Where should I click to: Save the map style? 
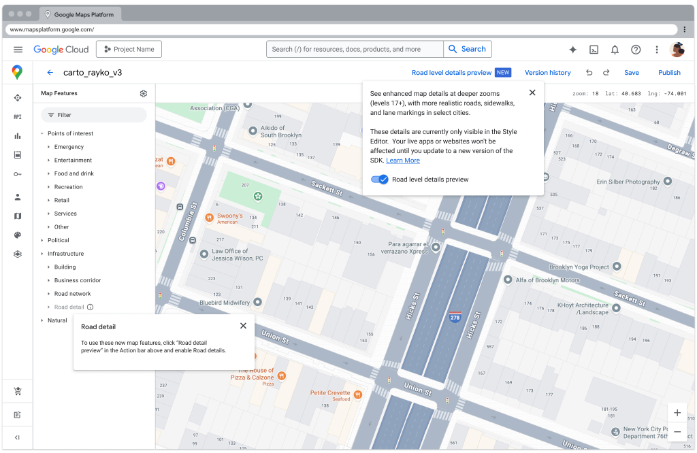click(631, 72)
